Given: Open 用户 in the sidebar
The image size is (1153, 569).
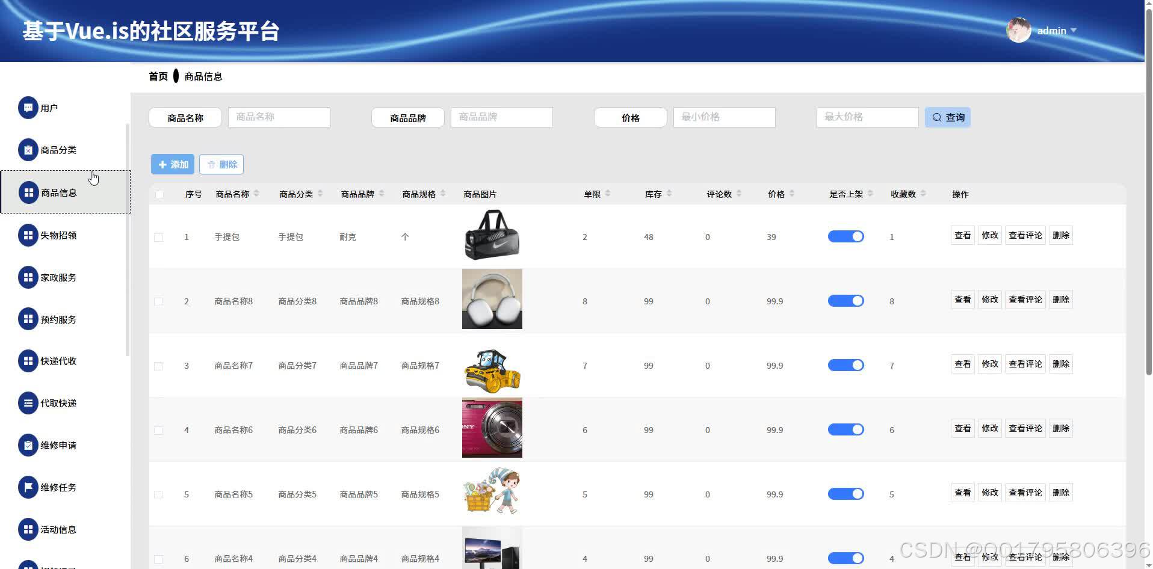Looking at the screenshot, I should tap(65, 108).
